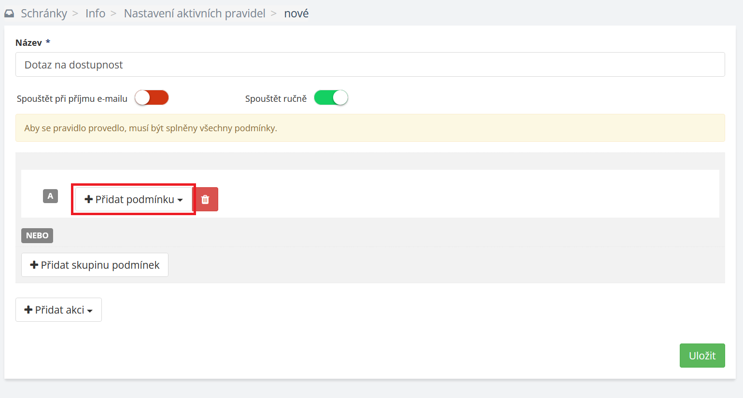
Task: Enable Spouštět při příjmu e-mailu toggle
Action: tap(152, 98)
